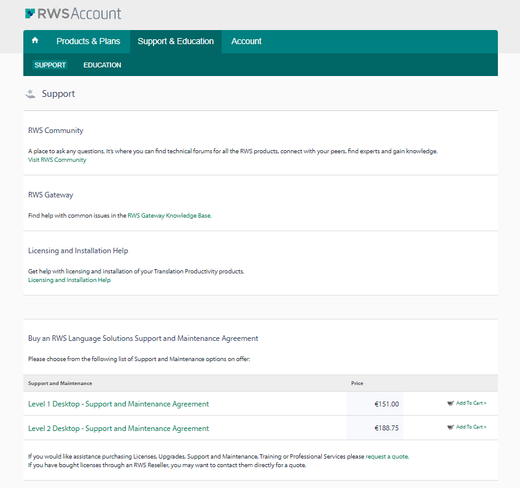
Task: Click the request a quote link
Action: coord(387,457)
